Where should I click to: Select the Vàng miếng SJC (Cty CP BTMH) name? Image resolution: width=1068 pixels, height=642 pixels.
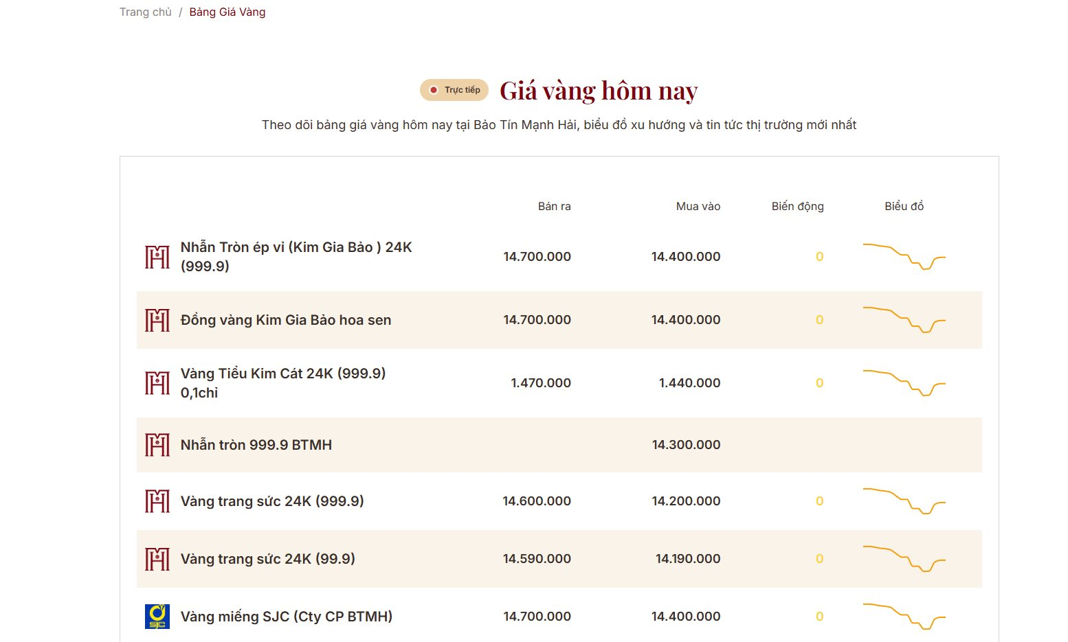(x=287, y=617)
